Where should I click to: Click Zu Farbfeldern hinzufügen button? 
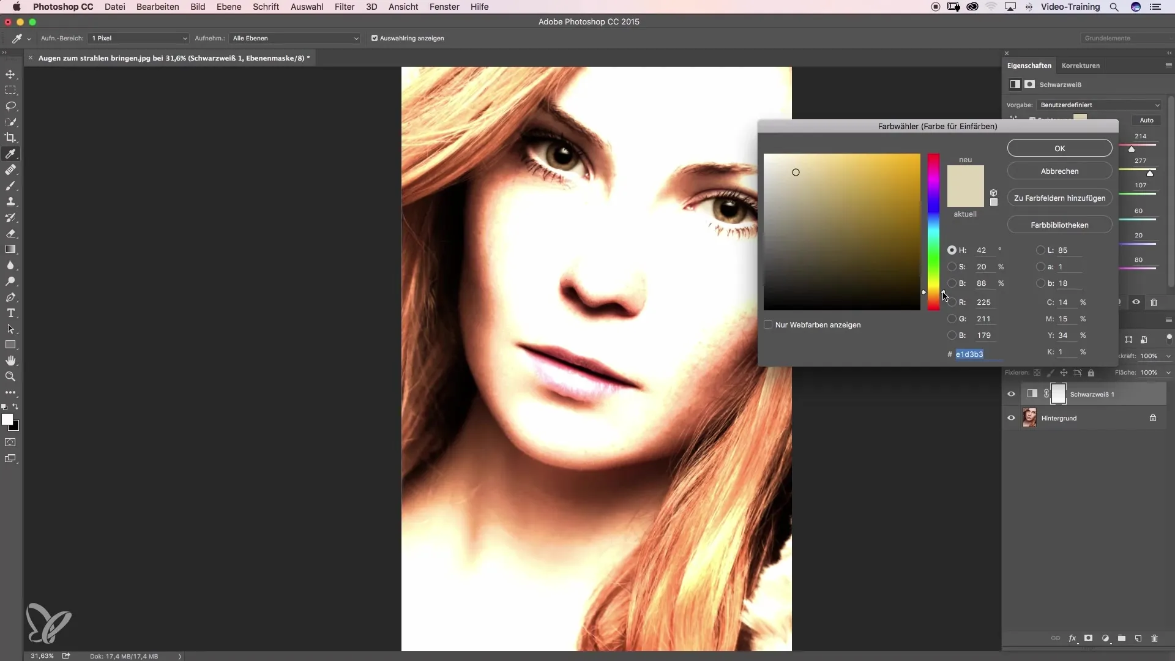(1059, 198)
